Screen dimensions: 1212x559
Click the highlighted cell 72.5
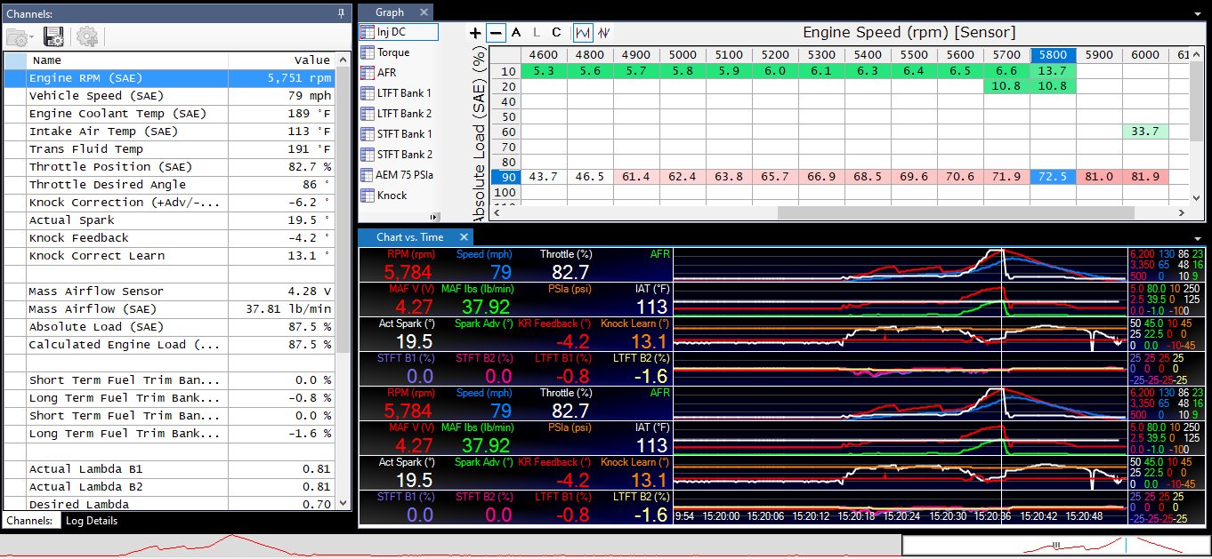tap(1054, 177)
